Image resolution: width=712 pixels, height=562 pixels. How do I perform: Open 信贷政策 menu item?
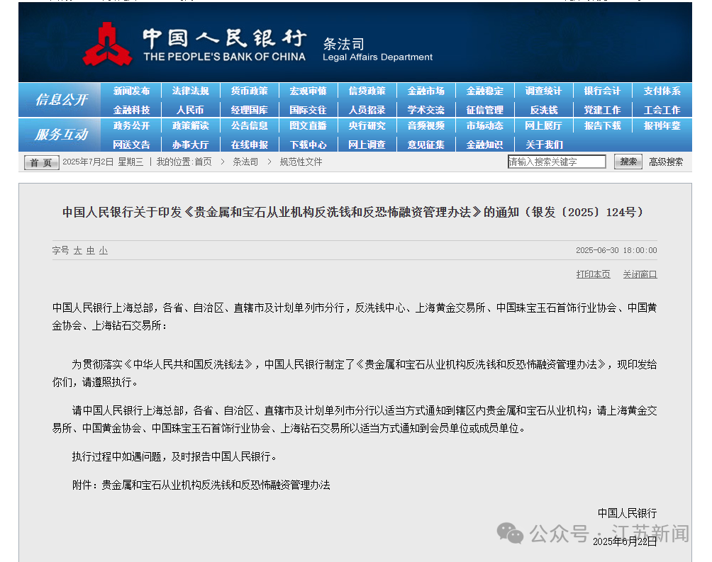367,91
